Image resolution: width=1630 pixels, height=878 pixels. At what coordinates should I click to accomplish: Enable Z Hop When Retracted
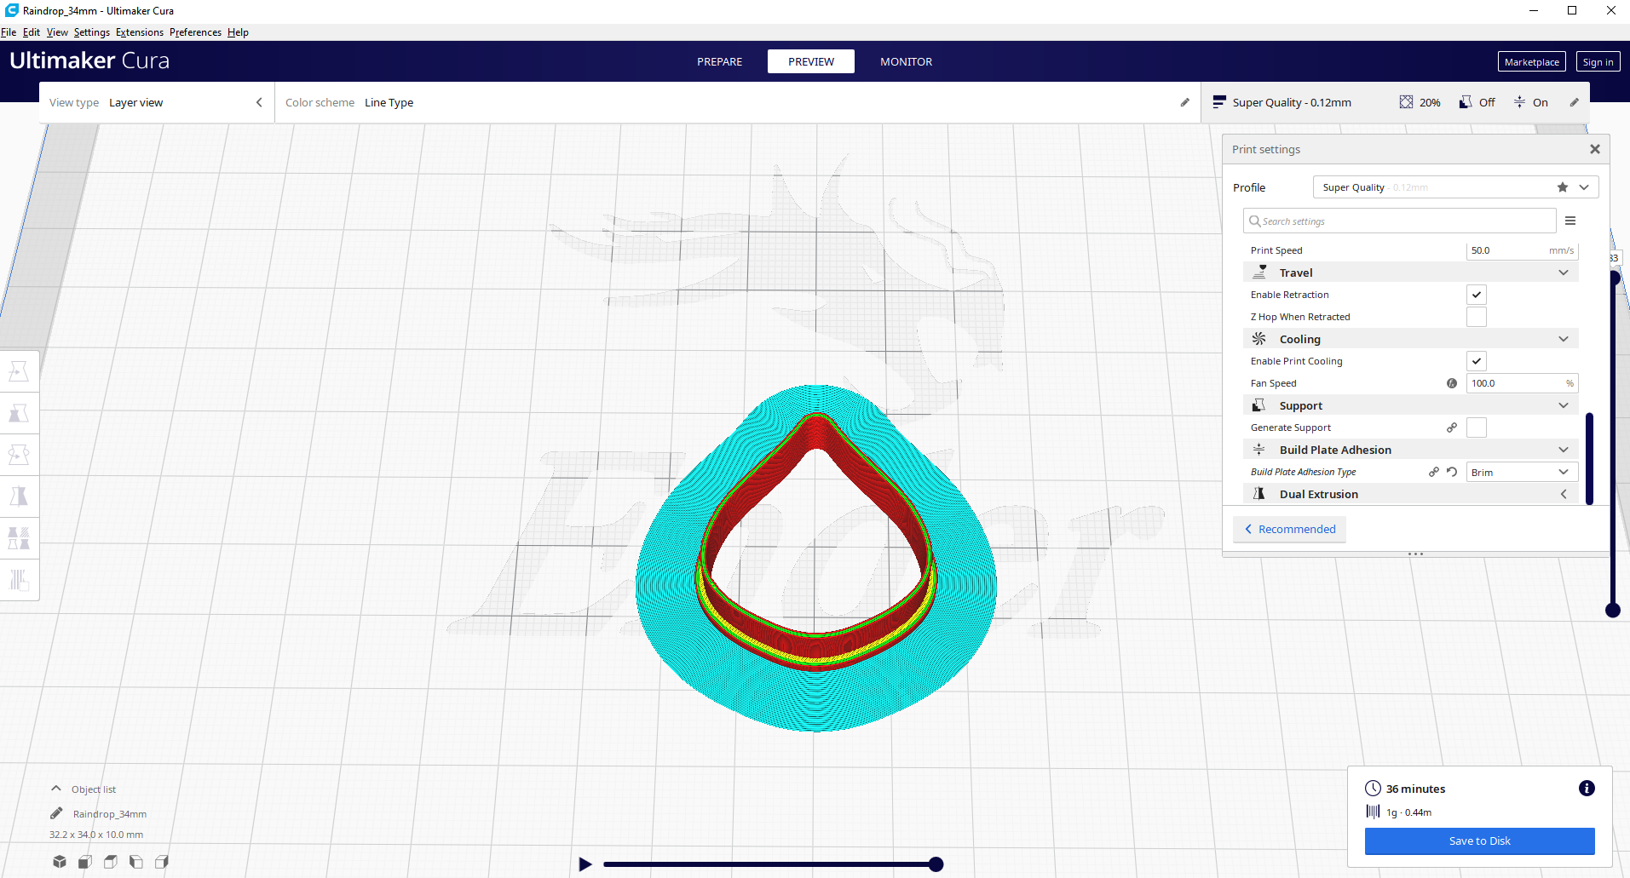tap(1477, 316)
